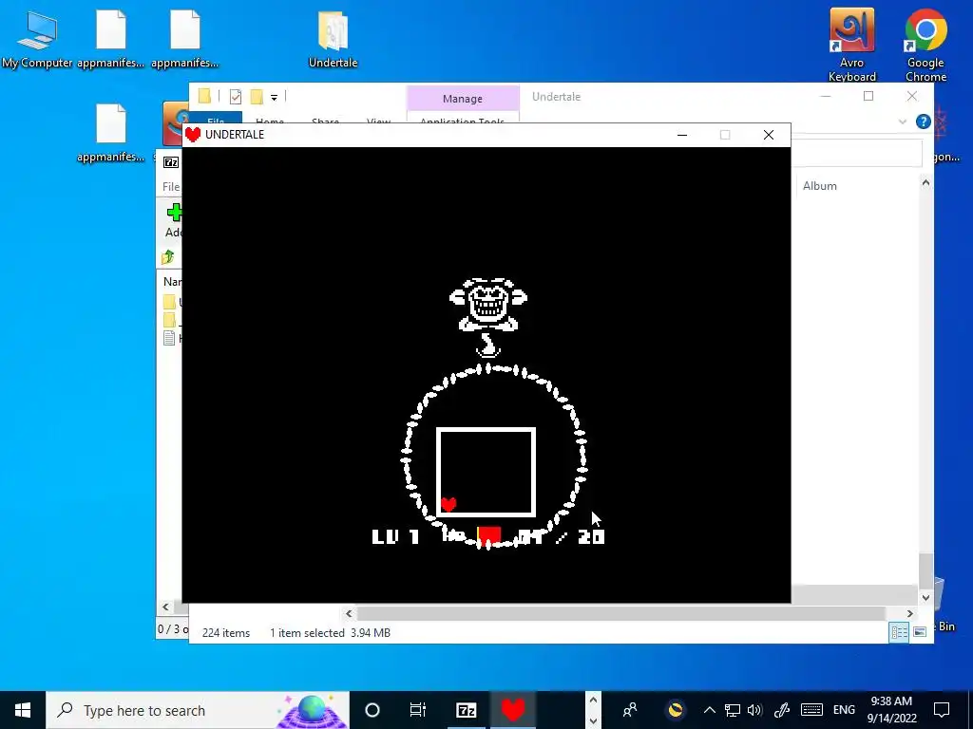Viewport: 973px width, 729px height.
Task: Open the Manage tab in Explorer
Action: 463,99
